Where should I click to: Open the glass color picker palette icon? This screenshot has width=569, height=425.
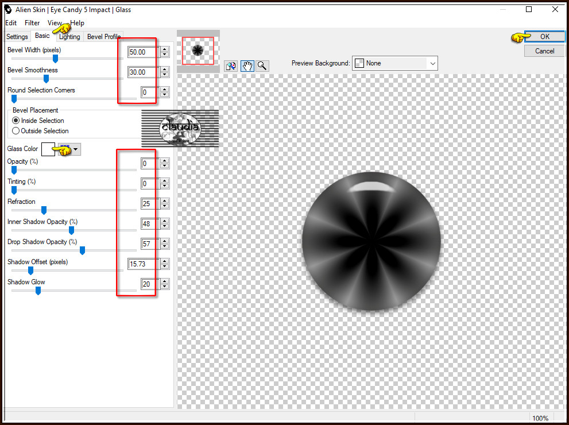tap(65, 149)
